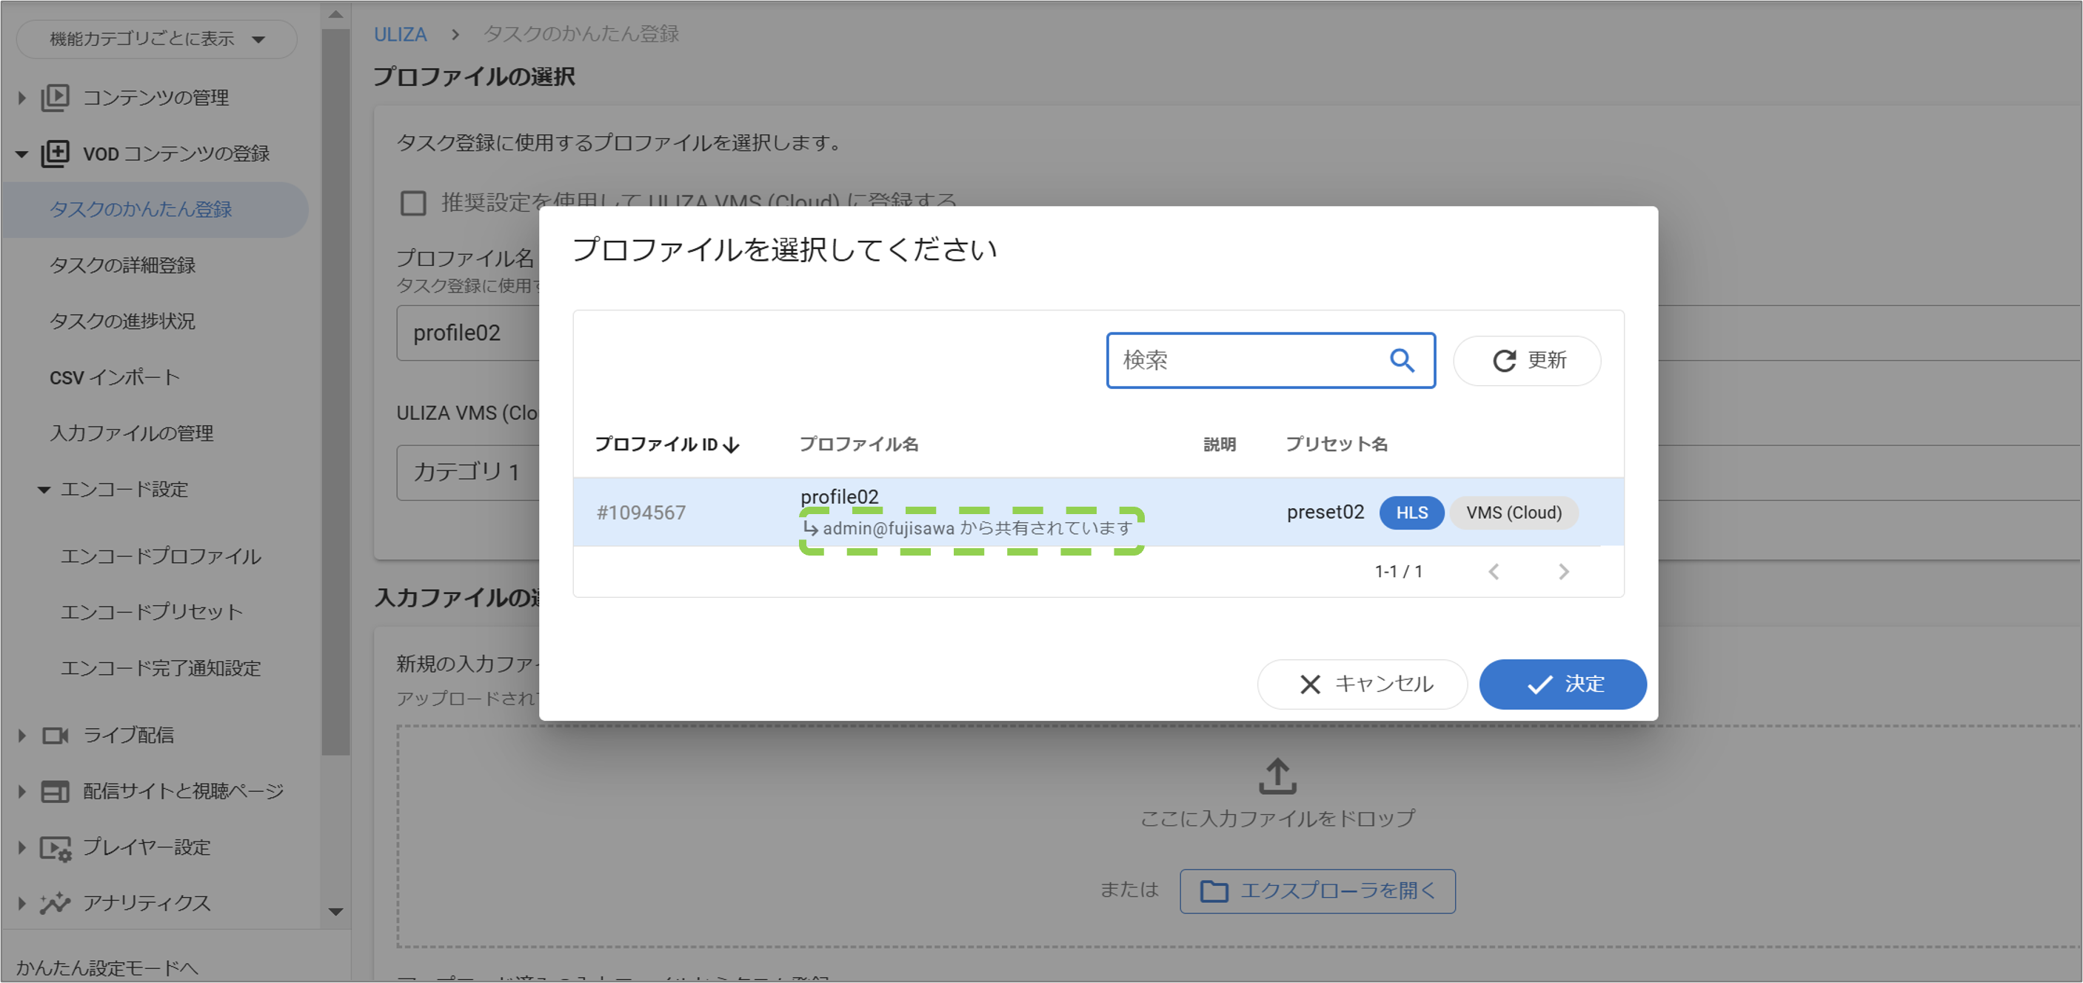This screenshot has height=983, width=2083.
Task: Click the upload arrow icon in drop zone
Action: click(1277, 776)
